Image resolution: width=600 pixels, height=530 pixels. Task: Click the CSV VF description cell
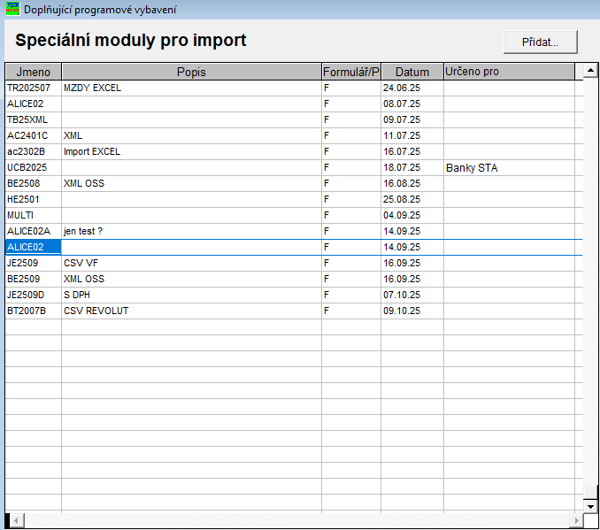click(x=191, y=264)
